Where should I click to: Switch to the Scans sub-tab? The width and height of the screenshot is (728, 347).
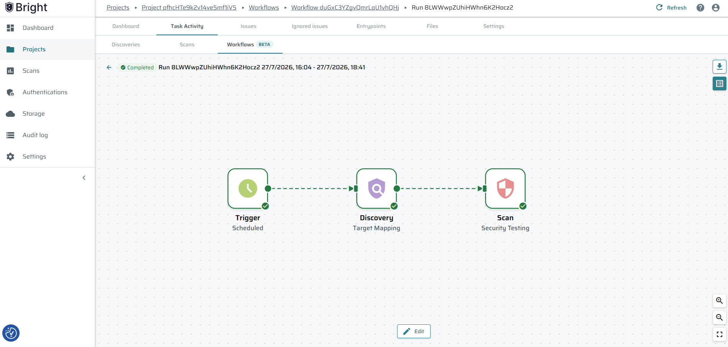[187, 45]
